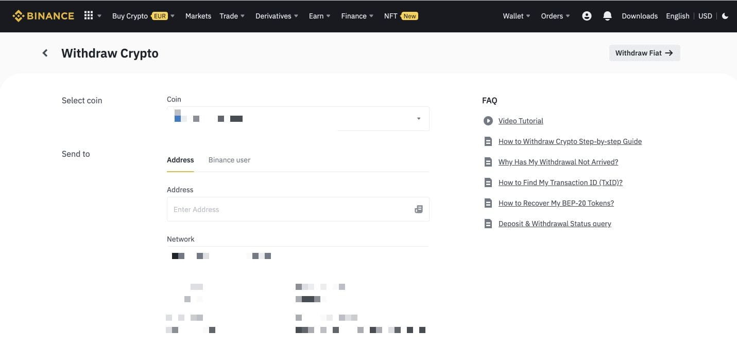Click the Withdraw Fiat button

coord(644,53)
